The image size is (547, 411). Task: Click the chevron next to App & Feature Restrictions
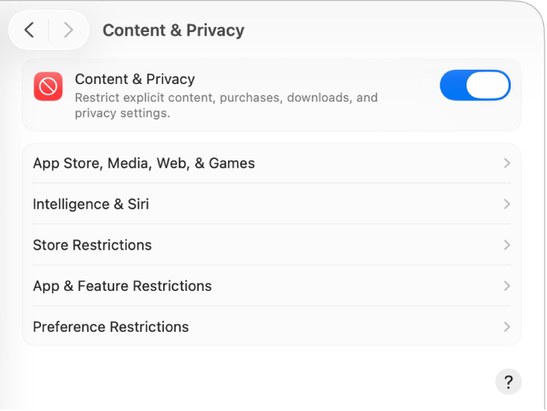pyautogui.click(x=507, y=286)
